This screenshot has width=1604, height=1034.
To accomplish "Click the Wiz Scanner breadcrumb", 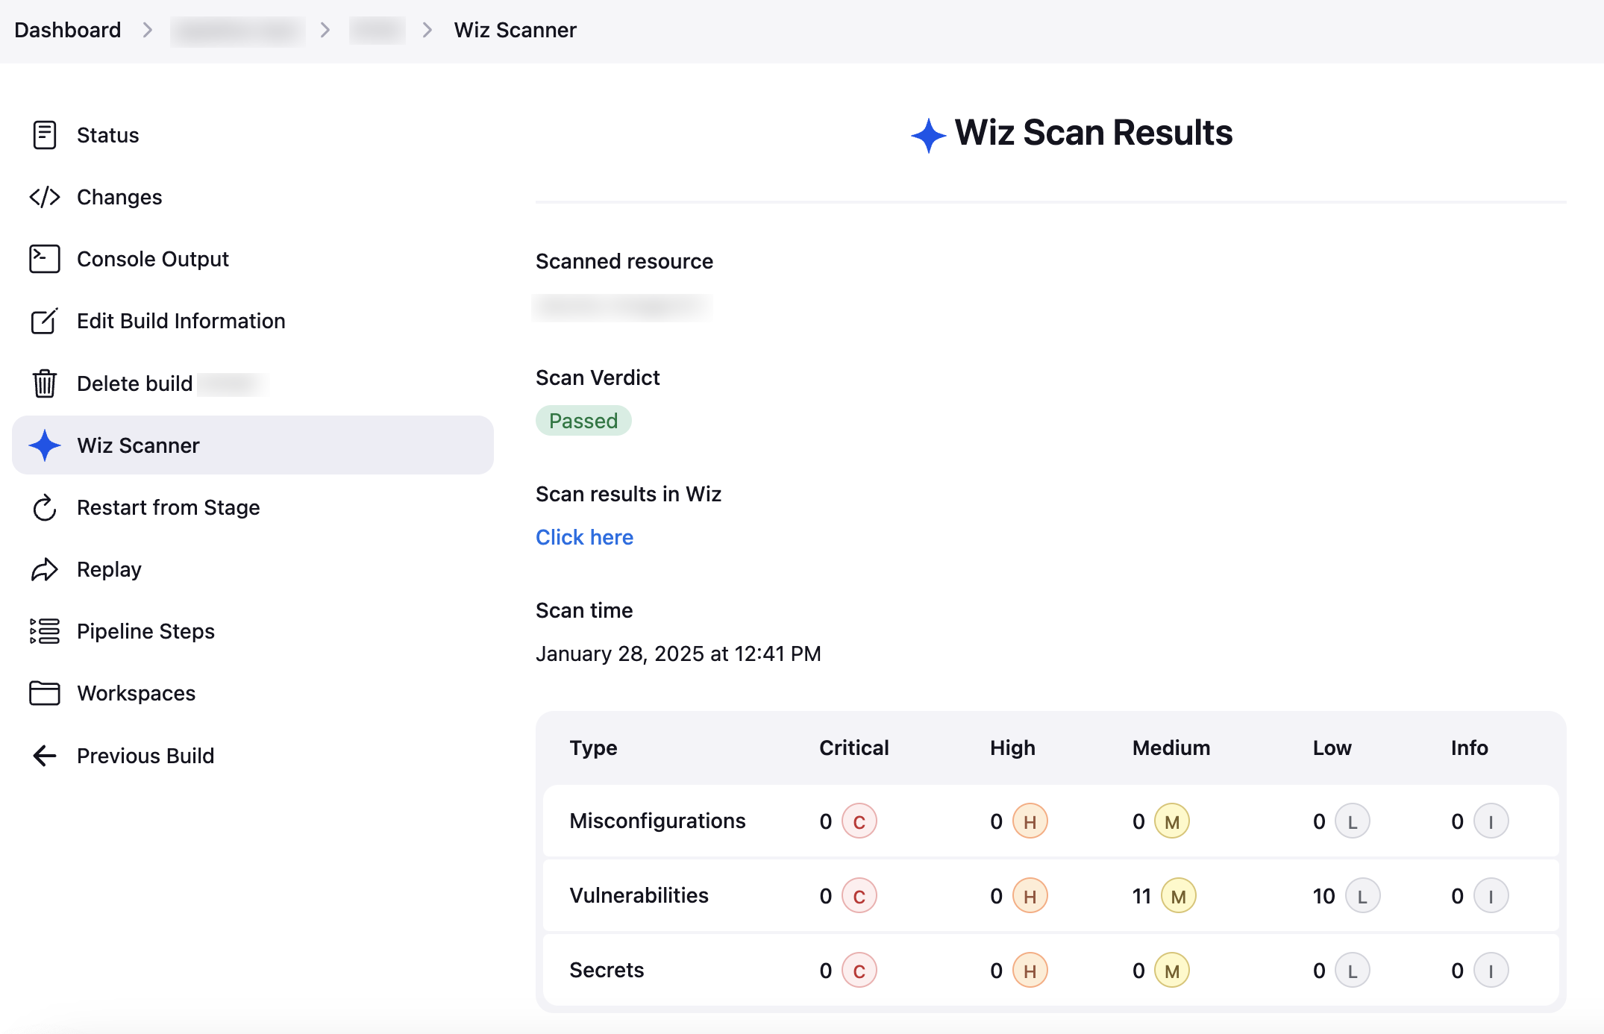I will (x=515, y=30).
